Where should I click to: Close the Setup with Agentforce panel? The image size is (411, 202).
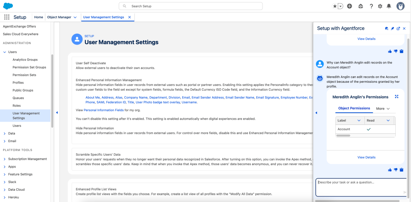click(x=404, y=29)
